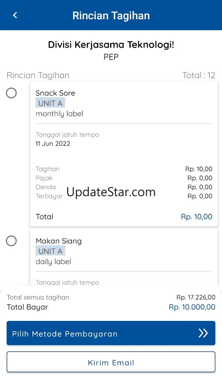222x382 pixels.
Task: Tap the double chevron payment arrow icon
Action: [203, 333]
